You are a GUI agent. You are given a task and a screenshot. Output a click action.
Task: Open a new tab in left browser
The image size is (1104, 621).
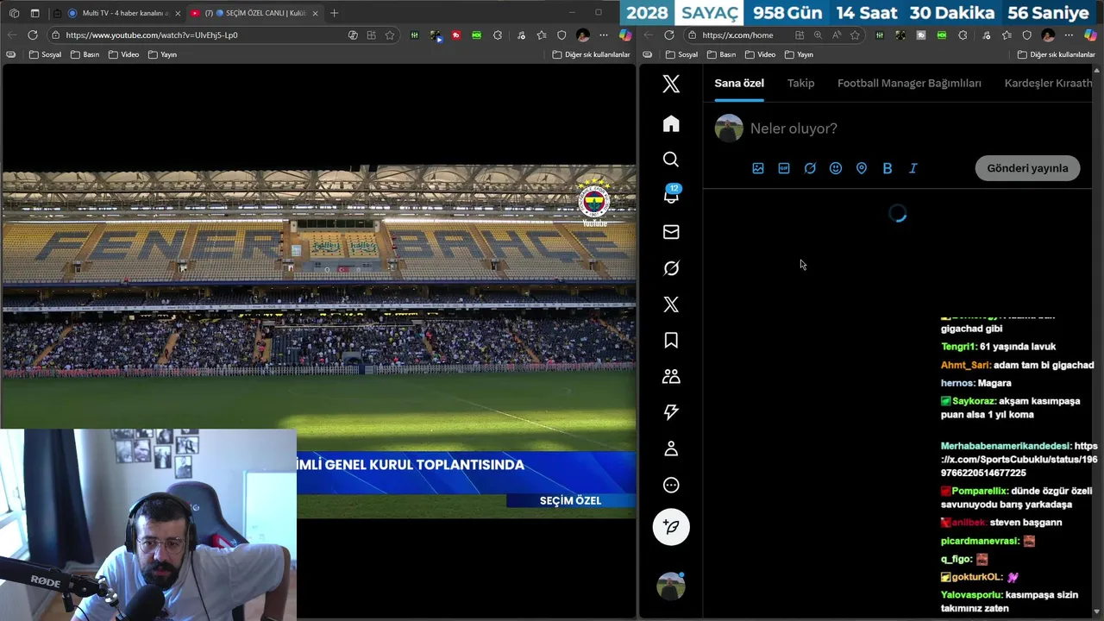coord(334,13)
